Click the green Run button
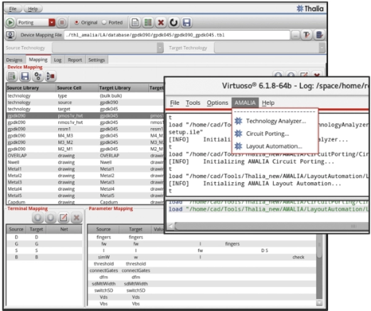The width and height of the screenshot is (371, 311). [x=10, y=23]
